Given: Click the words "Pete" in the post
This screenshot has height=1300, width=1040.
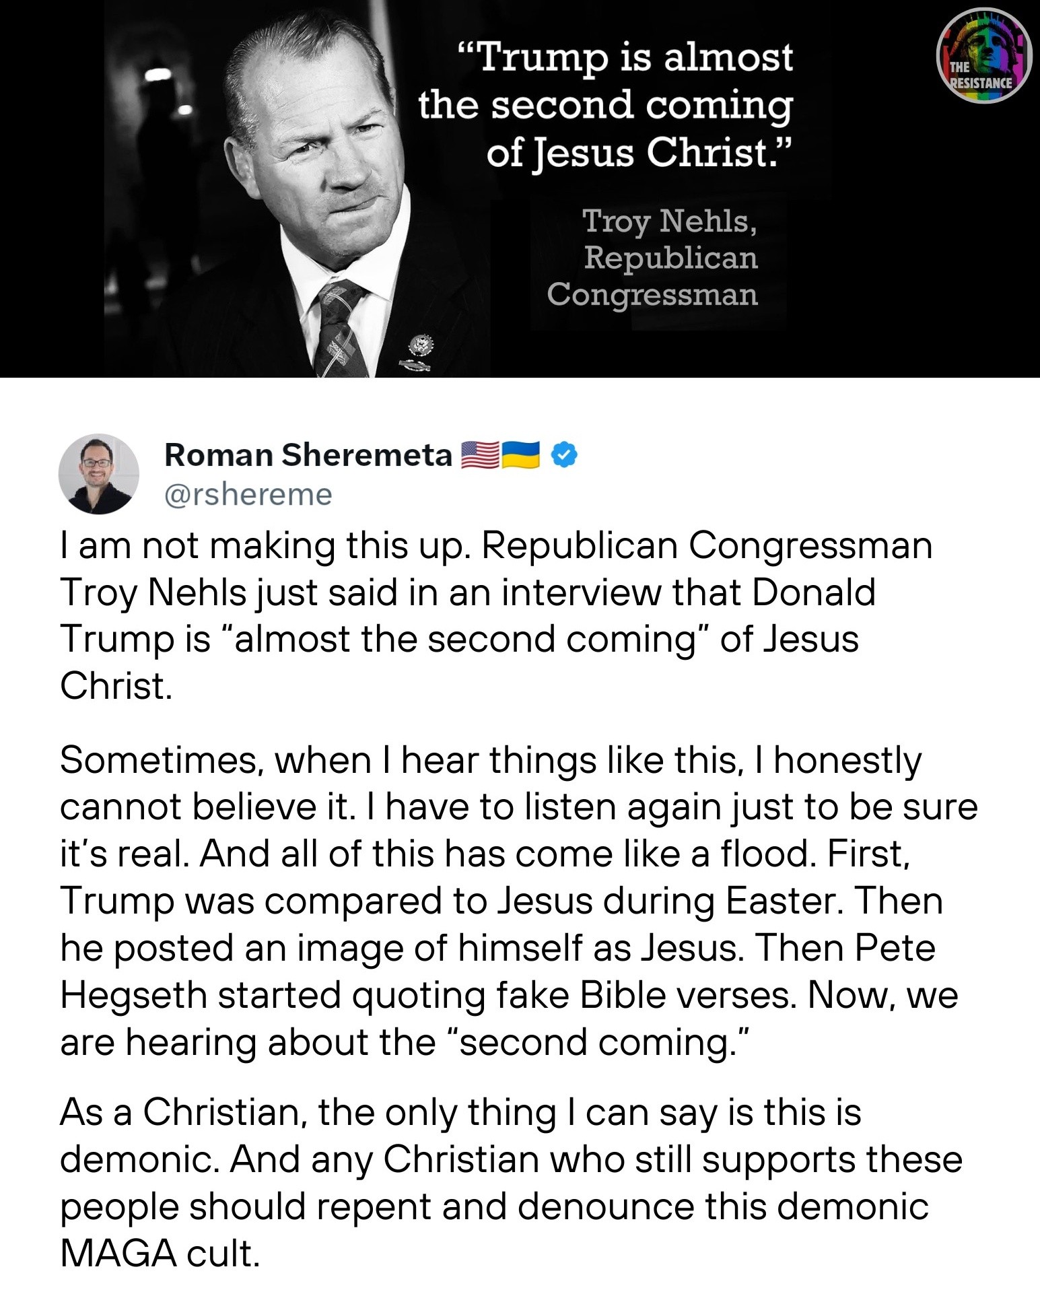Looking at the screenshot, I should (x=895, y=949).
